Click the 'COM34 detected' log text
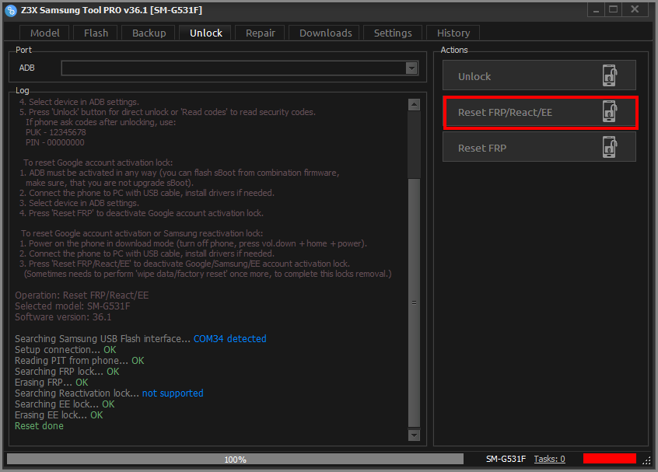The height and width of the screenshot is (472, 658). pyautogui.click(x=230, y=338)
